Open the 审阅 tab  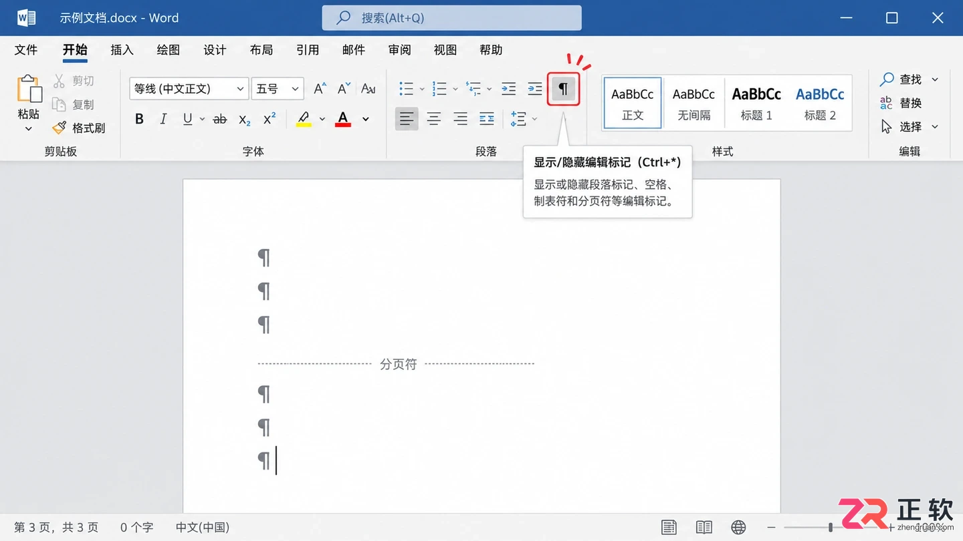pyautogui.click(x=400, y=50)
